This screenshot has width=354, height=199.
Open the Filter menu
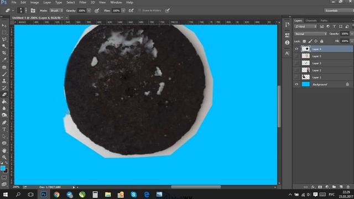tap(82, 2)
